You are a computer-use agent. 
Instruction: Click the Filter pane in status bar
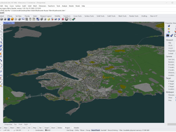(121, 130)
